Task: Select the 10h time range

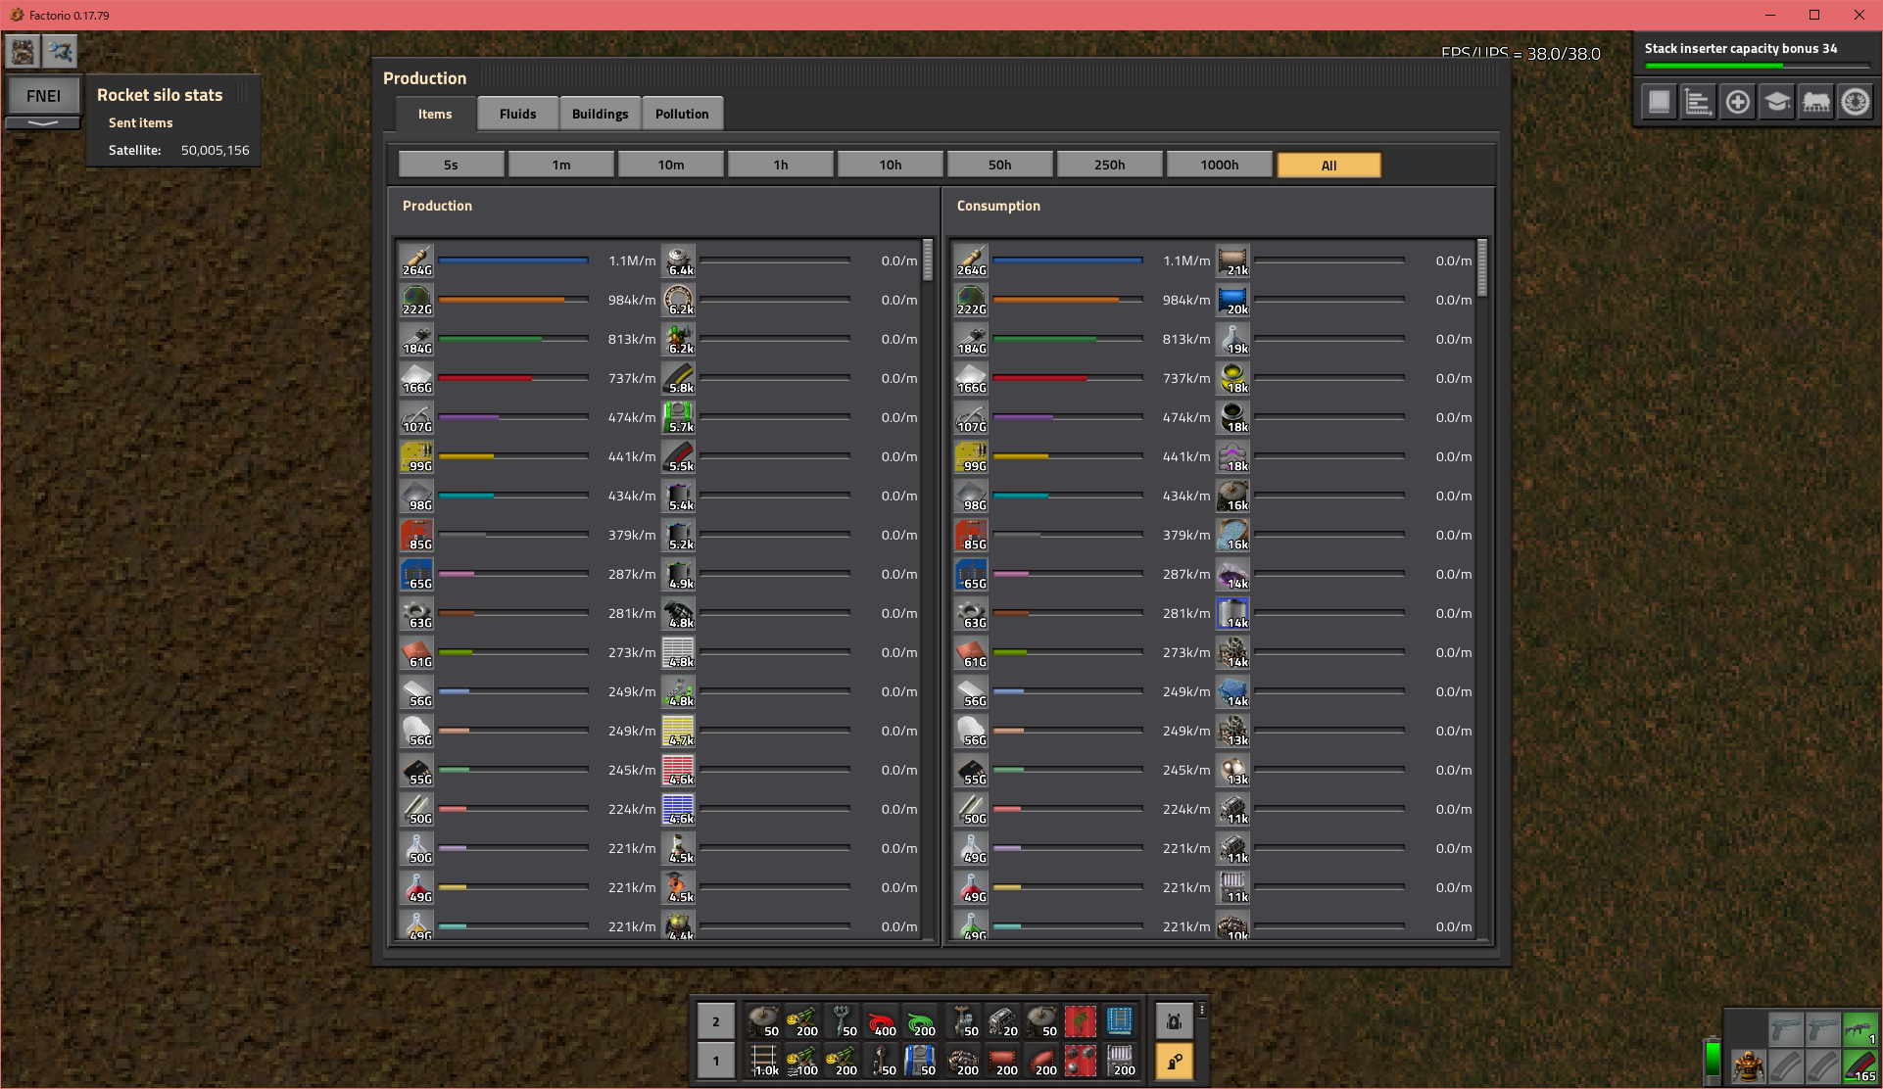Action: pyautogui.click(x=891, y=165)
